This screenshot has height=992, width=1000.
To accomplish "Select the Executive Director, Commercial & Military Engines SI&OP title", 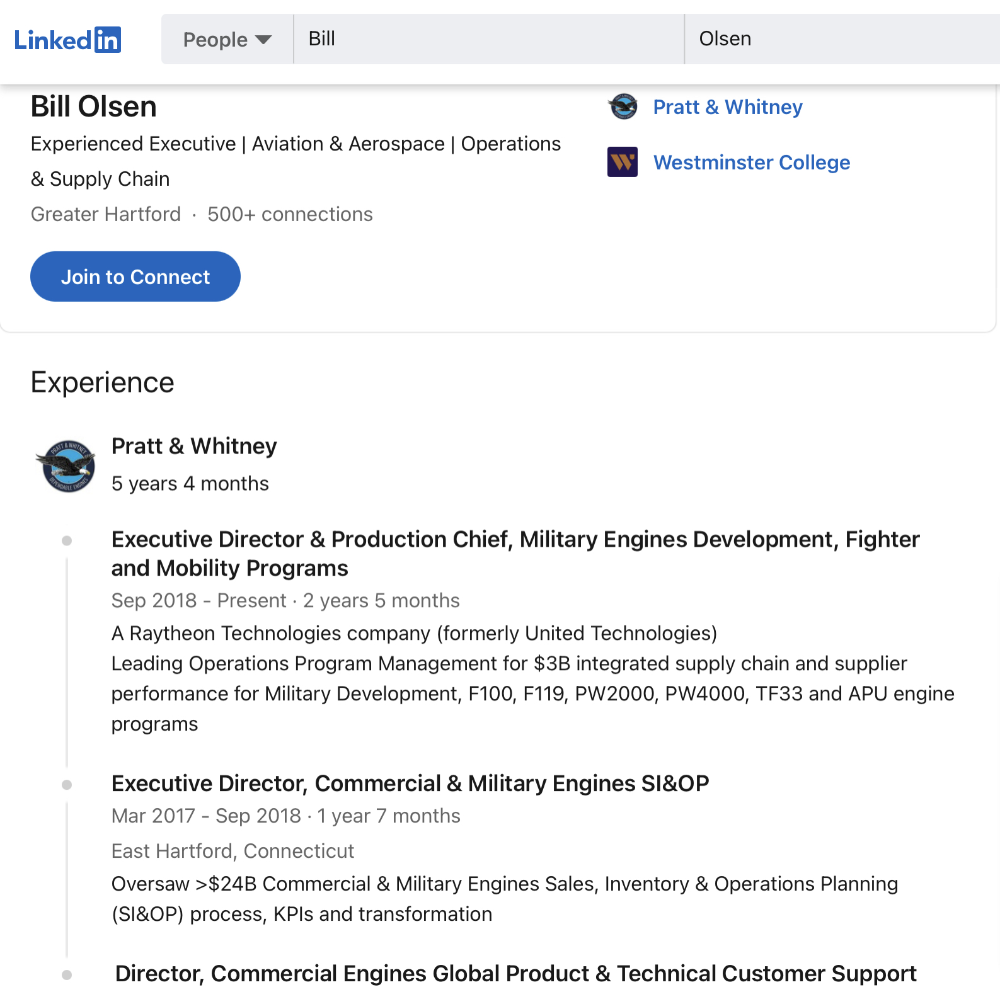I will pyautogui.click(x=410, y=784).
